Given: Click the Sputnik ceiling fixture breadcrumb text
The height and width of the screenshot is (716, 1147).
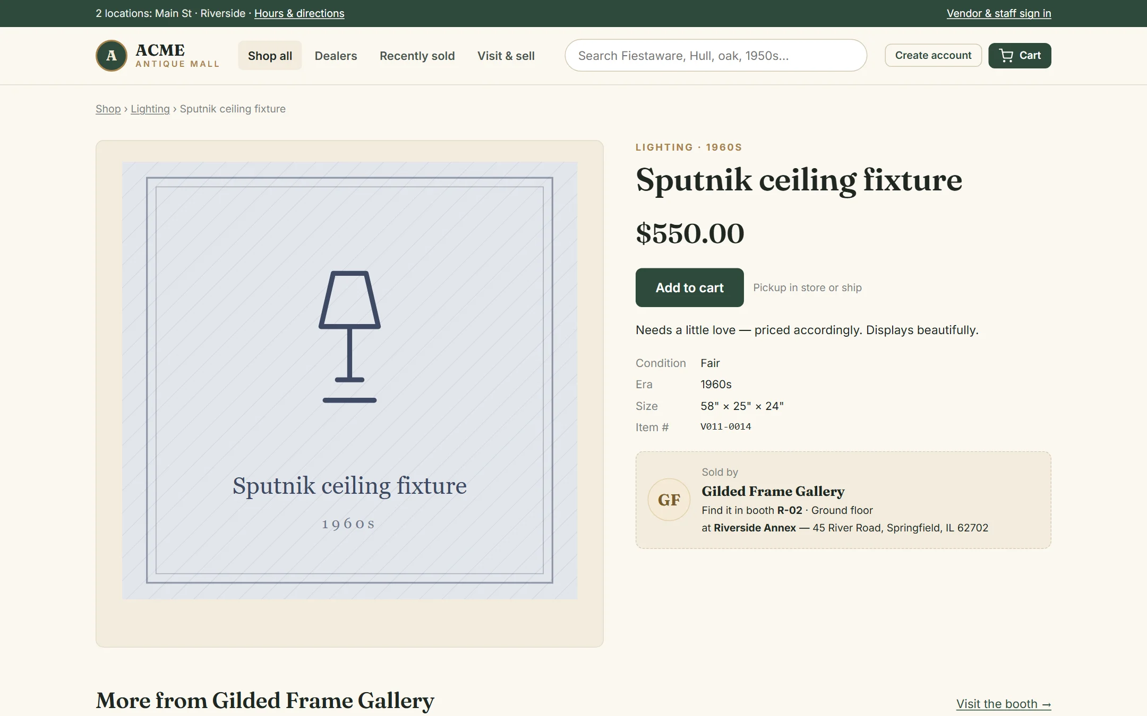Looking at the screenshot, I should pyautogui.click(x=233, y=109).
